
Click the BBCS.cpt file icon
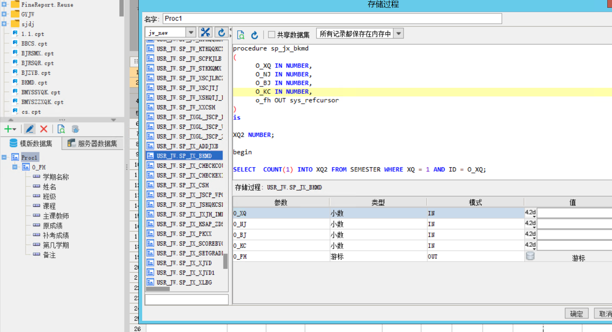15,43
